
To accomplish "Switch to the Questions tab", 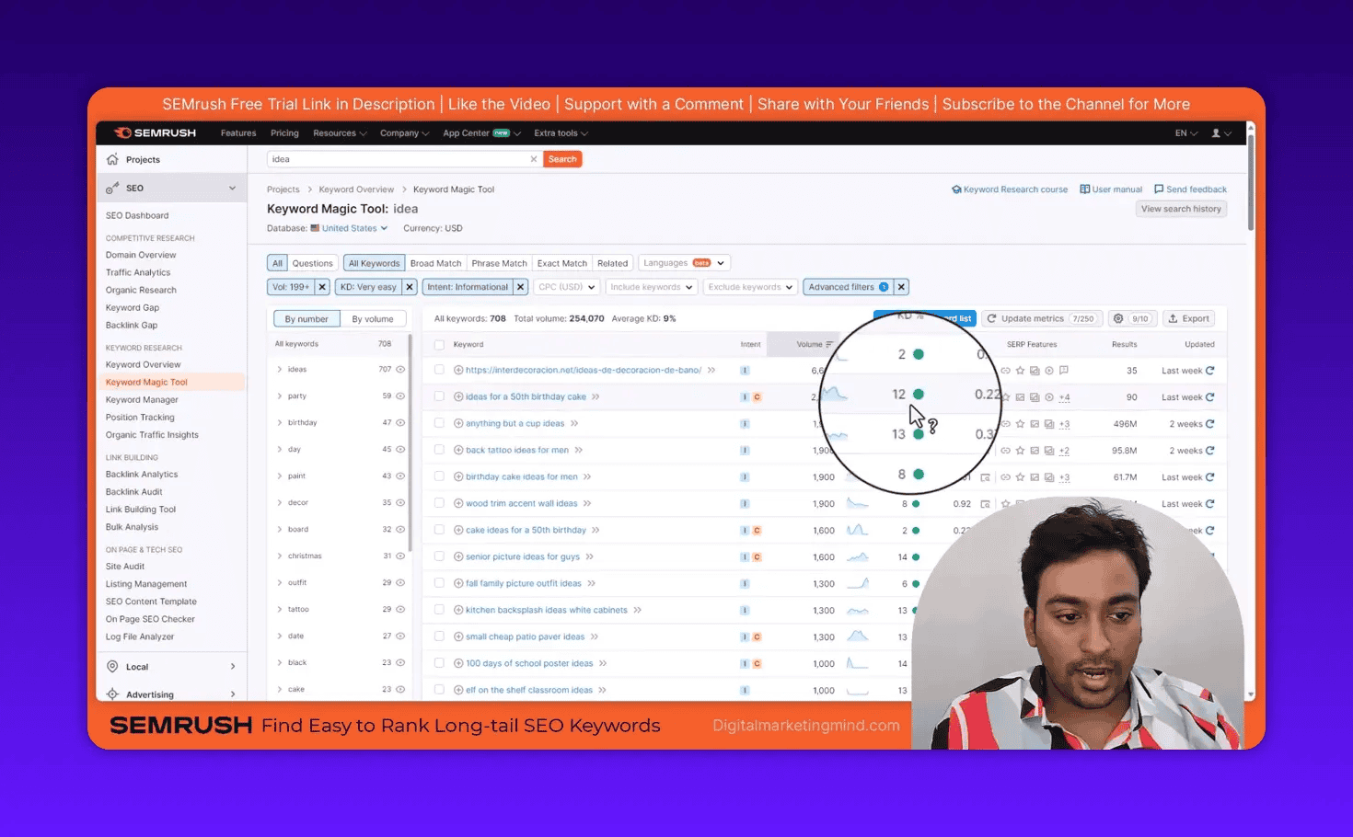I will pyautogui.click(x=312, y=262).
